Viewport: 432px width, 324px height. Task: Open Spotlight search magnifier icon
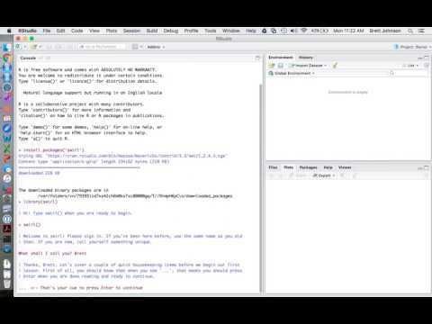(x=410, y=31)
